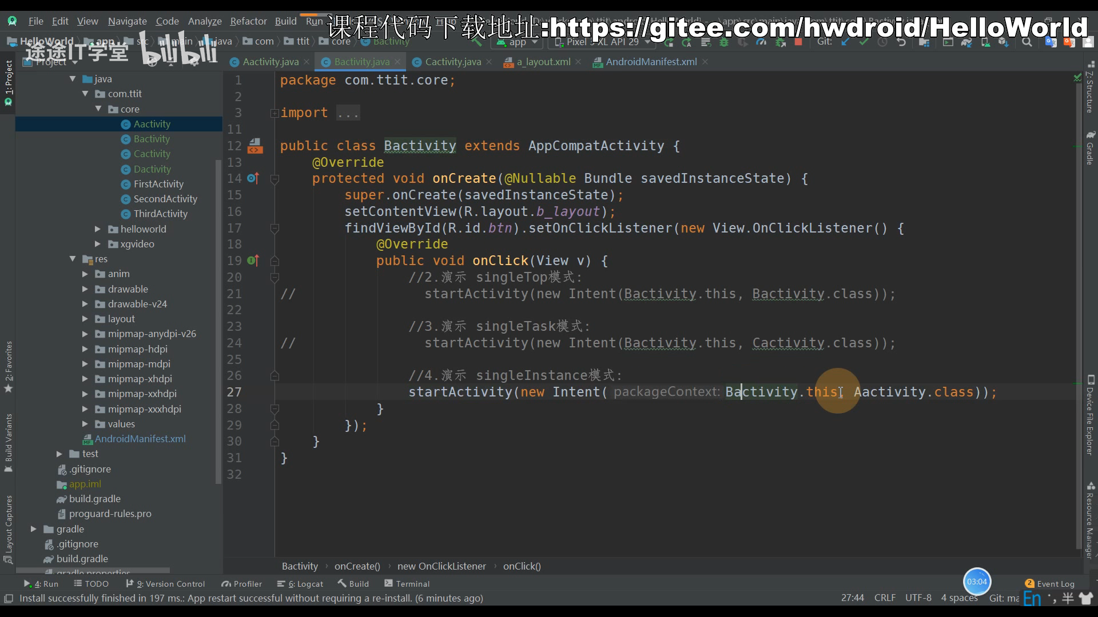Collapse the core package node
The height and width of the screenshot is (617, 1098).
98,109
